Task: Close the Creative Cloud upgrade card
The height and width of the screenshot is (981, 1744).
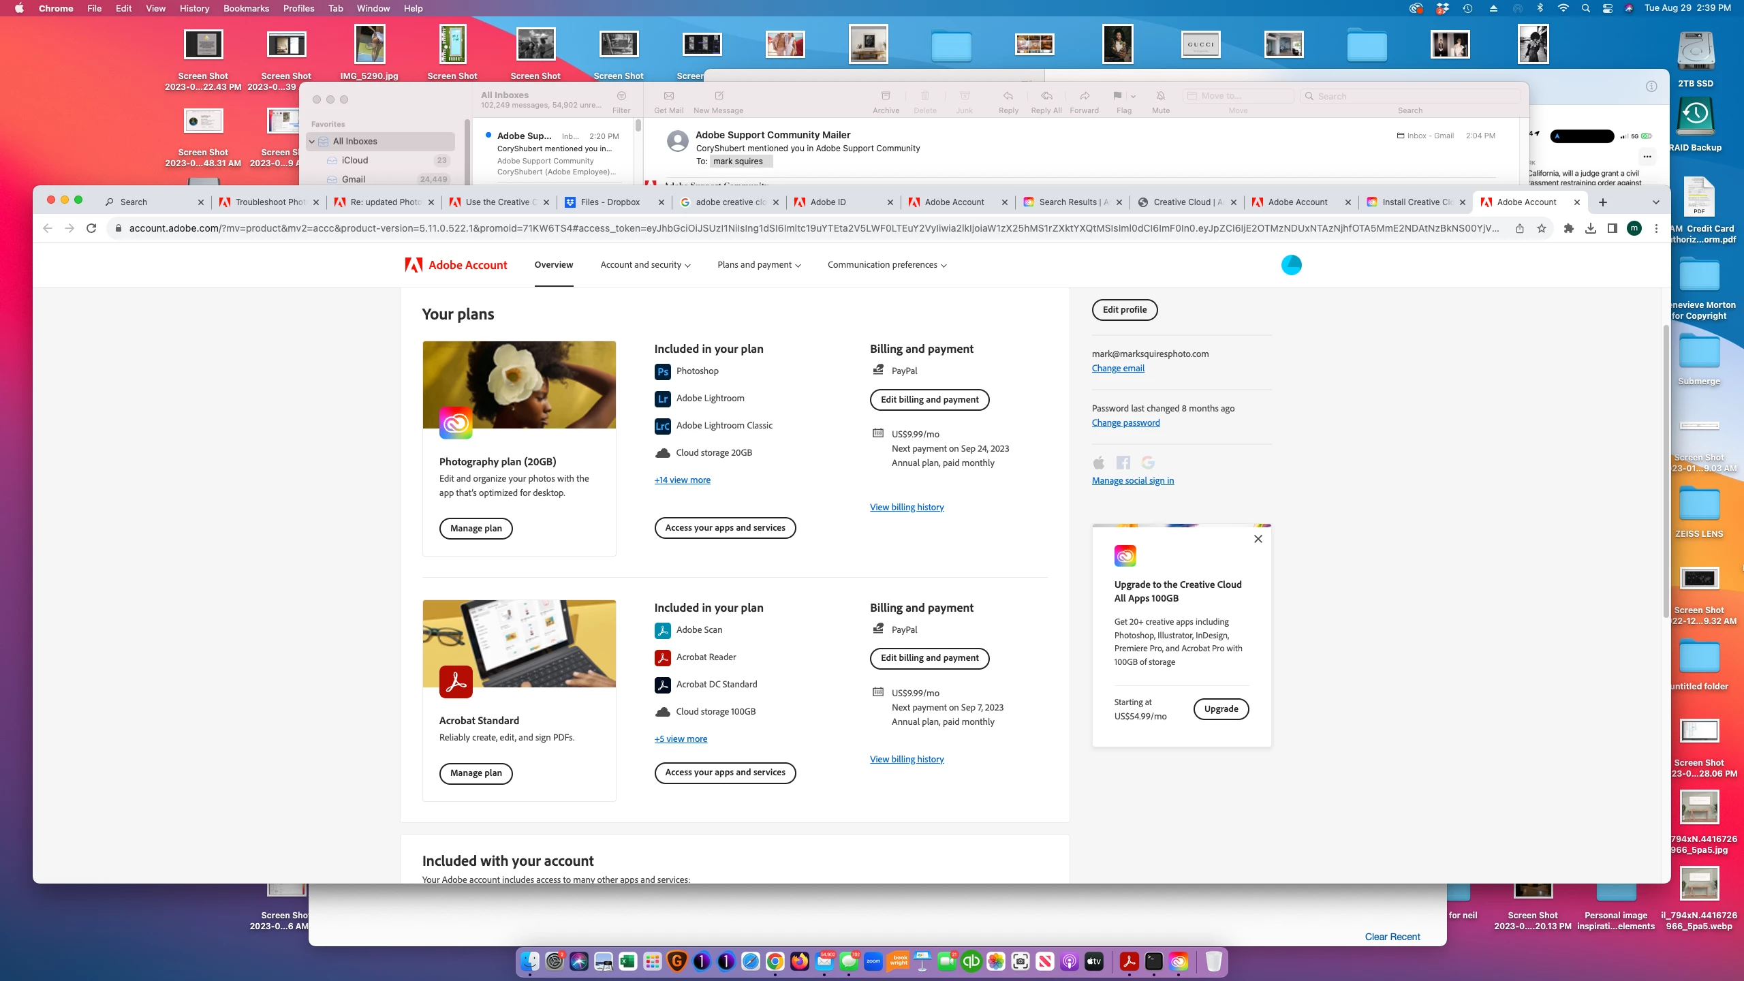Action: (x=1258, y=539)
